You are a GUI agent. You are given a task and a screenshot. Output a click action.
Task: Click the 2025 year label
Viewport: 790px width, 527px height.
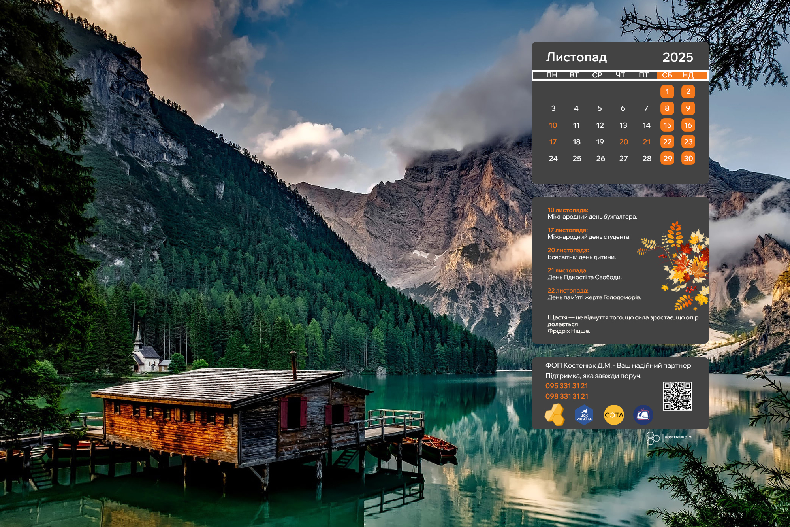tap(677, 57)
